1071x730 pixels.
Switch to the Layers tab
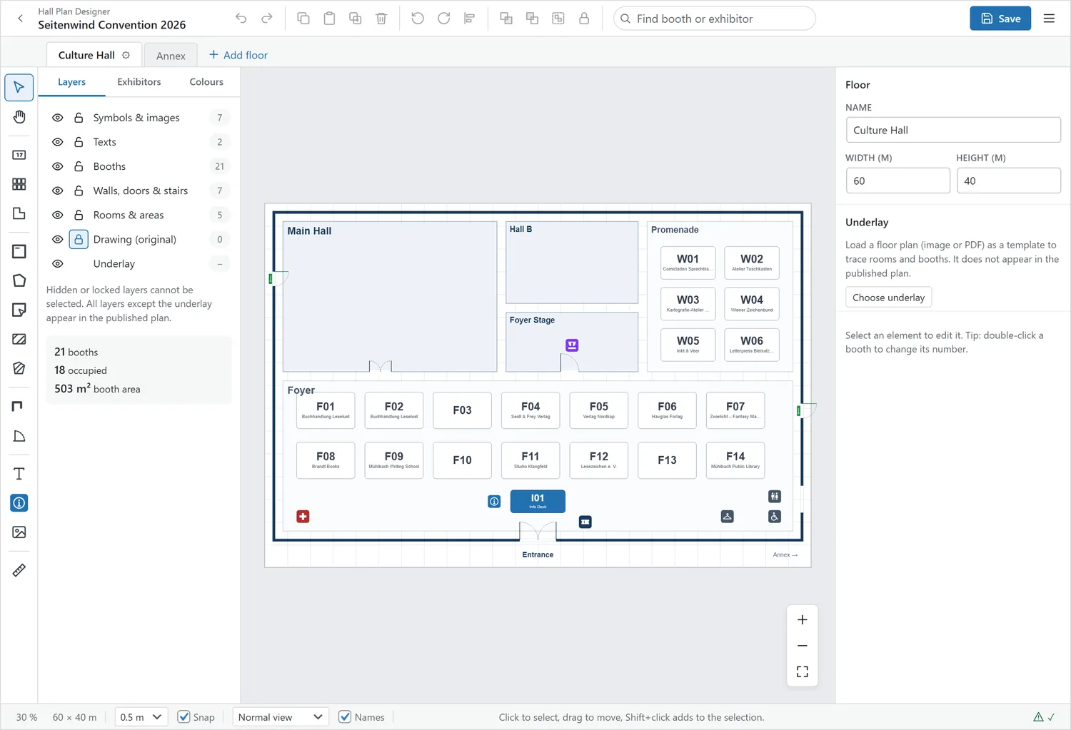(x=71, y=82)
